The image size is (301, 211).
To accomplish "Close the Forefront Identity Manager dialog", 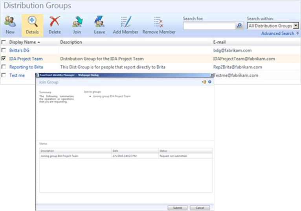I will coord(212,75).
